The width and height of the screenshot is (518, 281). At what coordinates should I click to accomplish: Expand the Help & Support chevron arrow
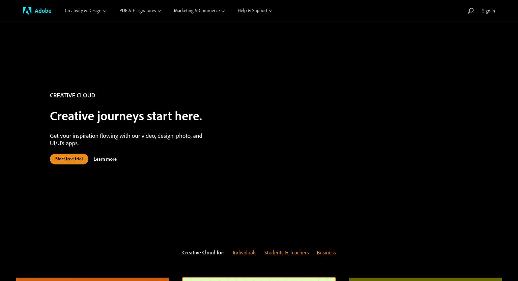270,11
